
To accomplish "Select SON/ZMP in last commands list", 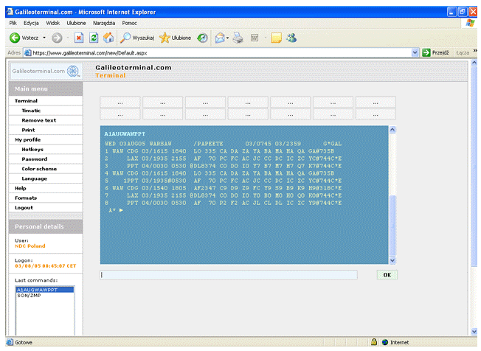I will [x=45, y=296].
